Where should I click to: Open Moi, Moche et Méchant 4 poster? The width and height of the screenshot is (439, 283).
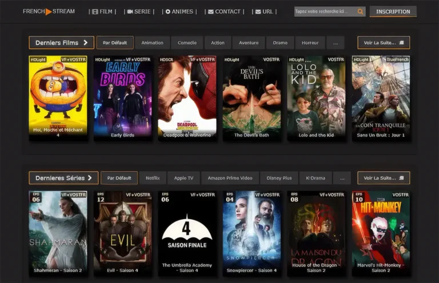(58, 98)
